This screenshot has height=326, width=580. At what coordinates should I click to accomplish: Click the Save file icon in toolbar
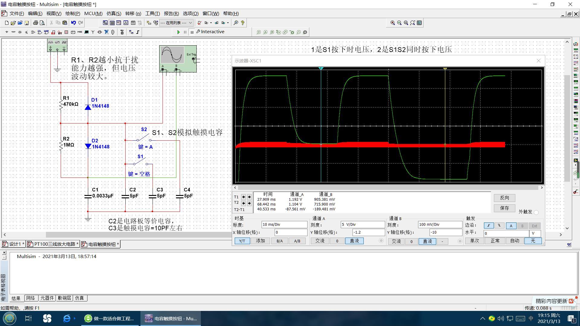[27, 23]
